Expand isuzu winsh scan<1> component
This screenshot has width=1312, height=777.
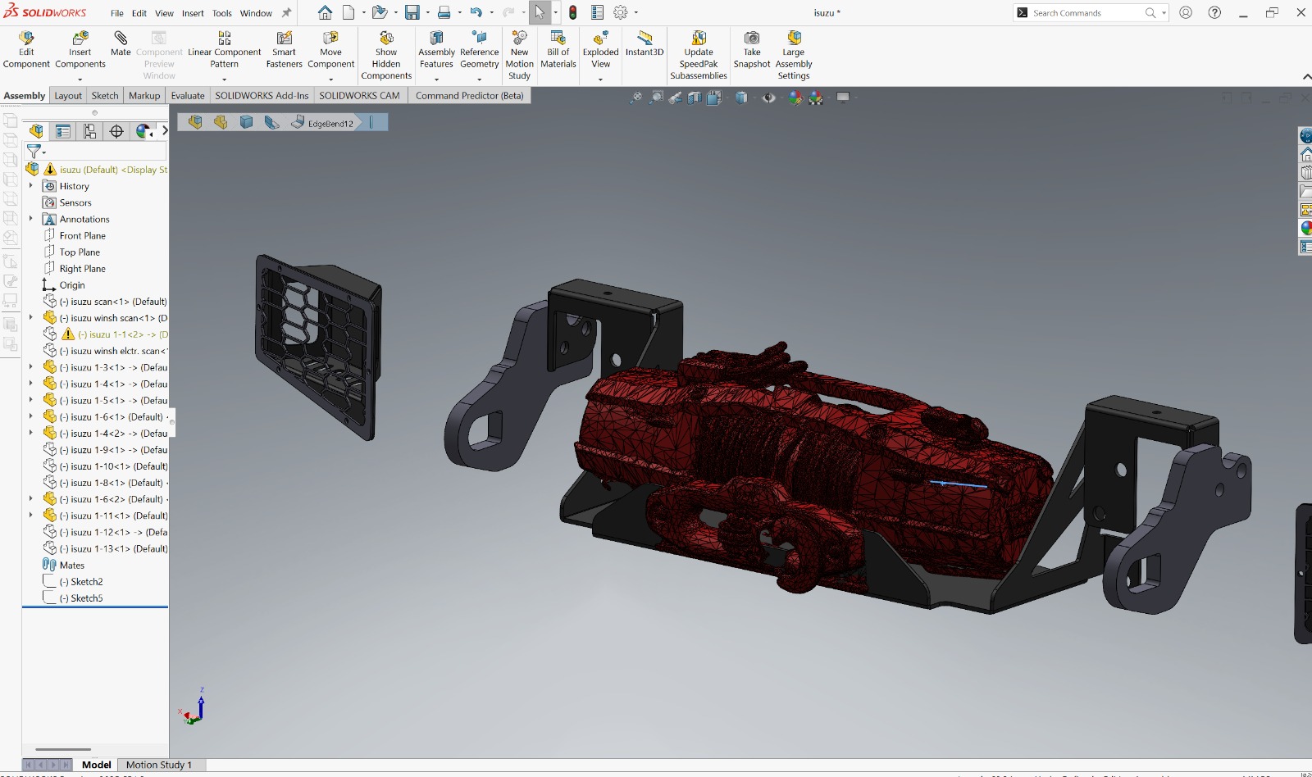[31, 317]
